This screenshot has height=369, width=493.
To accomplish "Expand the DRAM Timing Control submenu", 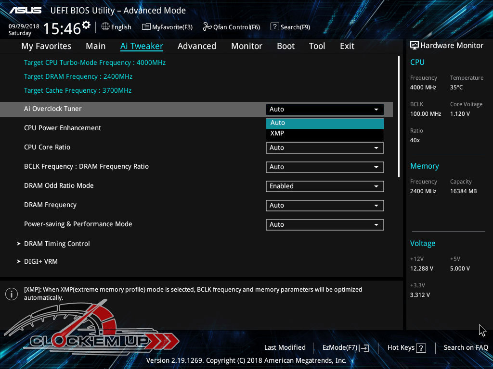I will pyautogui.click(x=57, y=244).
